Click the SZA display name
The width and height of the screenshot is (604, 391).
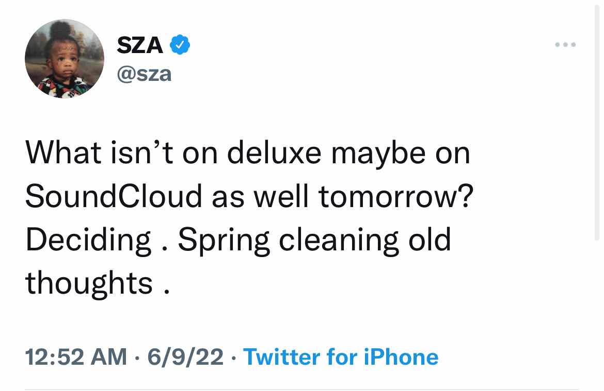(140, 45)
